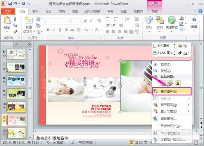Click Bring Forward icon in mini toolbar
Screen dimensions: 204x146
tap(180, 45)
